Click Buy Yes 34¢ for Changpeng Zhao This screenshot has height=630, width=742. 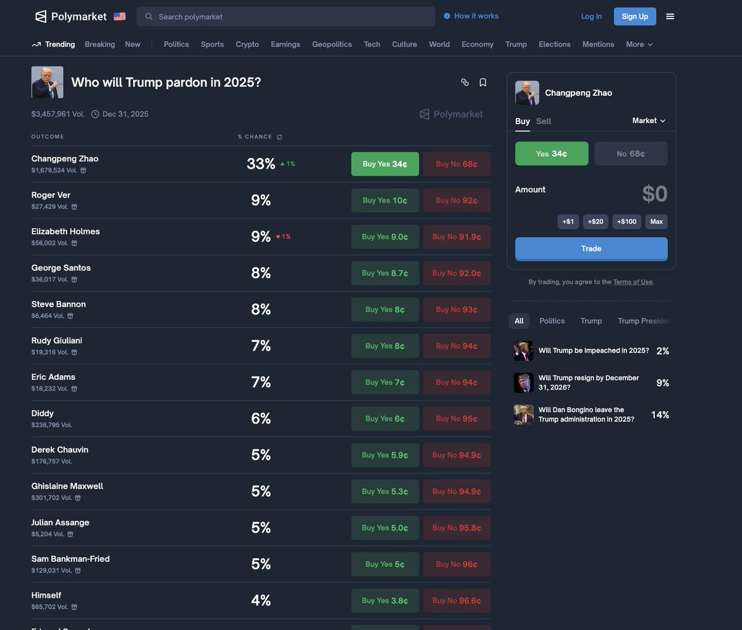385,164
